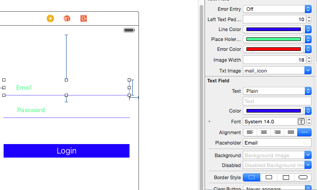
Task: Click the Image Width stepper
Action: (x=309, y=60)
